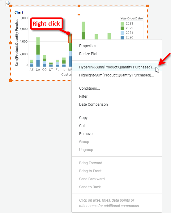The image size is (171, 213).
Task: Click the Sum(Product:Quantity Purchas.. axis title
Action: [17, 42]
